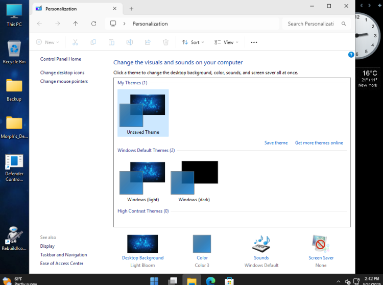Open Task View on taskbar
The image size is (383, 285).
click(x=173, y=281)
